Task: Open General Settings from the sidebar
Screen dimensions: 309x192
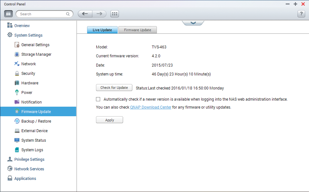Action: 35,45
